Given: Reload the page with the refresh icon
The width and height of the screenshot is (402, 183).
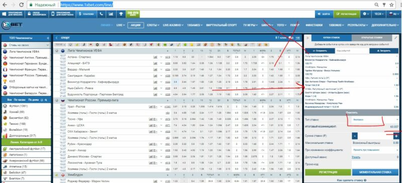Looking at the screenshot, I should coord(22,5).
